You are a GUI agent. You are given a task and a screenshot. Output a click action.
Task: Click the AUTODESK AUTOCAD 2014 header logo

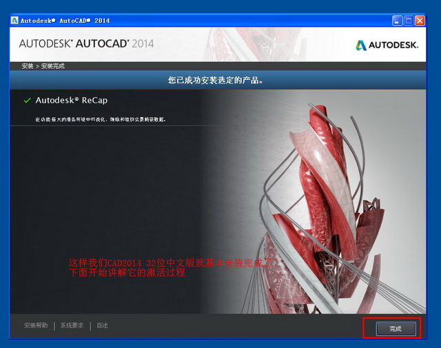86,44
